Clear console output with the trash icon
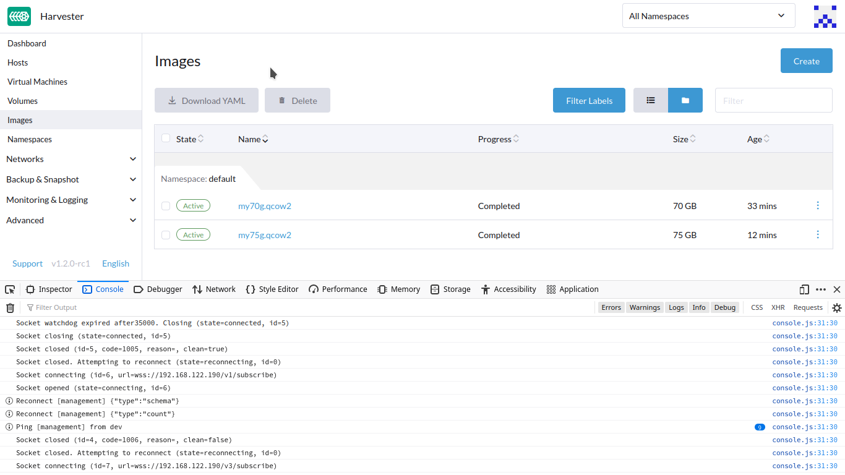Screen dimensions: 845x475 click(x=10, y=307)
